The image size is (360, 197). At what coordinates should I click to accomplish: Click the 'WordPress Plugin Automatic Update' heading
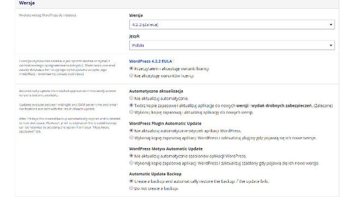[165, 124]
